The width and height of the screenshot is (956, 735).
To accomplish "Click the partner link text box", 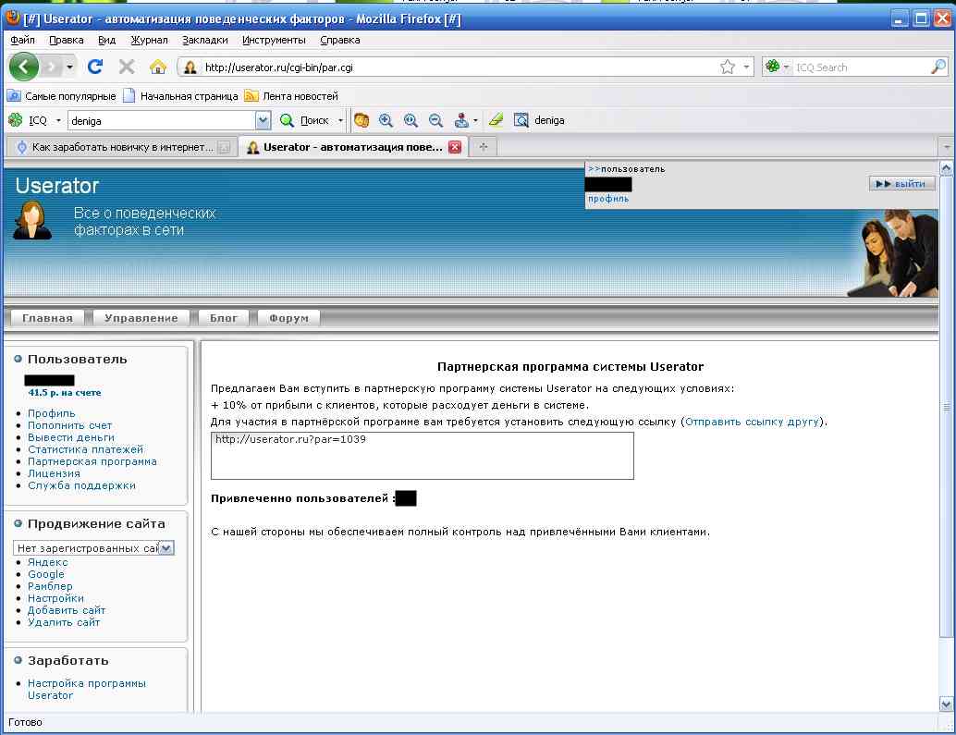I will [x=422, y=456].
